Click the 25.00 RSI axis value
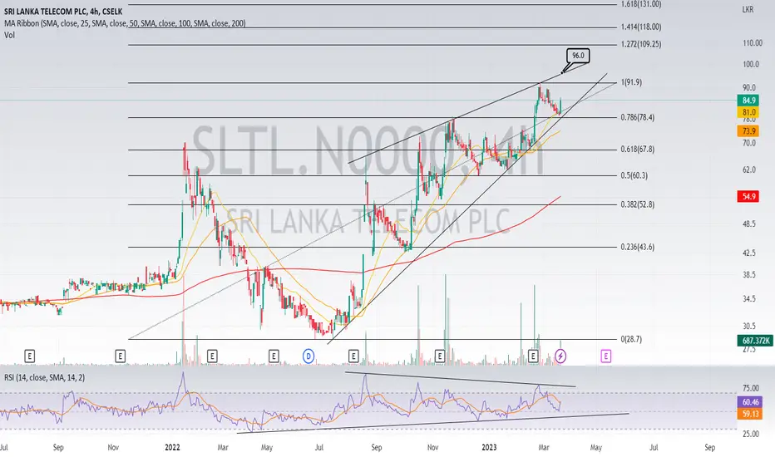 (750, 435)
